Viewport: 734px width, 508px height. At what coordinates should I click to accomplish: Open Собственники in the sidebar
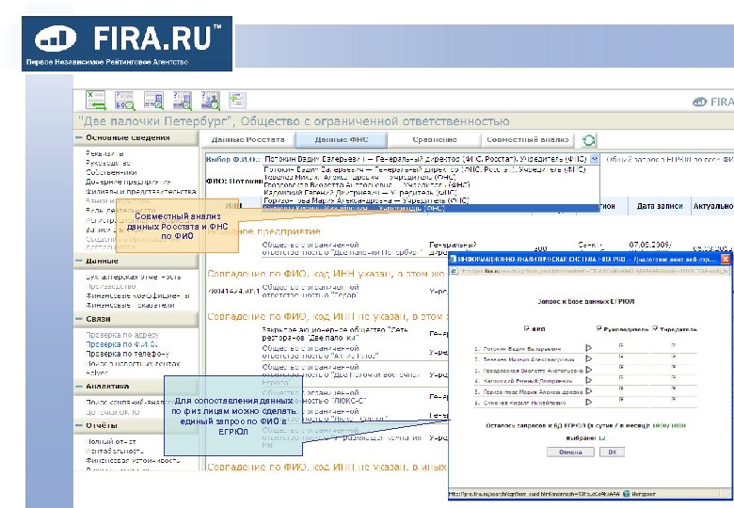tap(111, 172)
